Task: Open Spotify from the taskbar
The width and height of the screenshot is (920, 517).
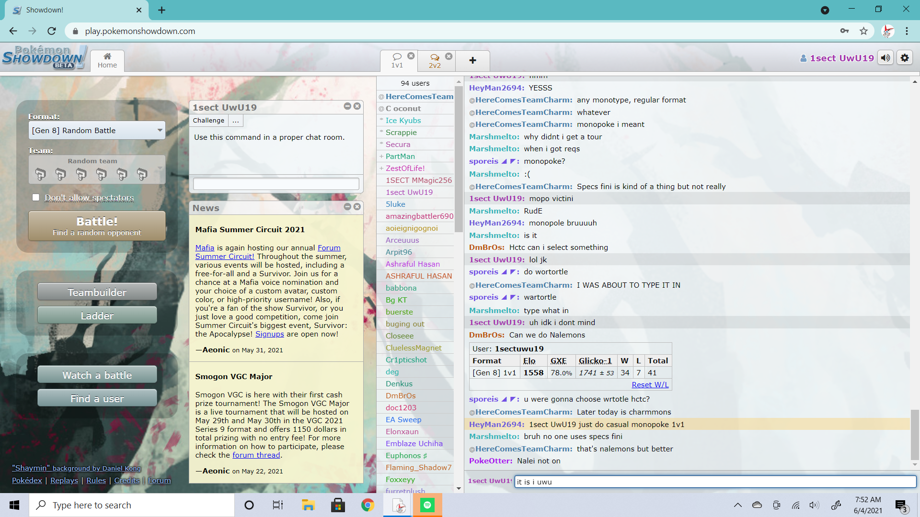Action: (x=427, y=505)
